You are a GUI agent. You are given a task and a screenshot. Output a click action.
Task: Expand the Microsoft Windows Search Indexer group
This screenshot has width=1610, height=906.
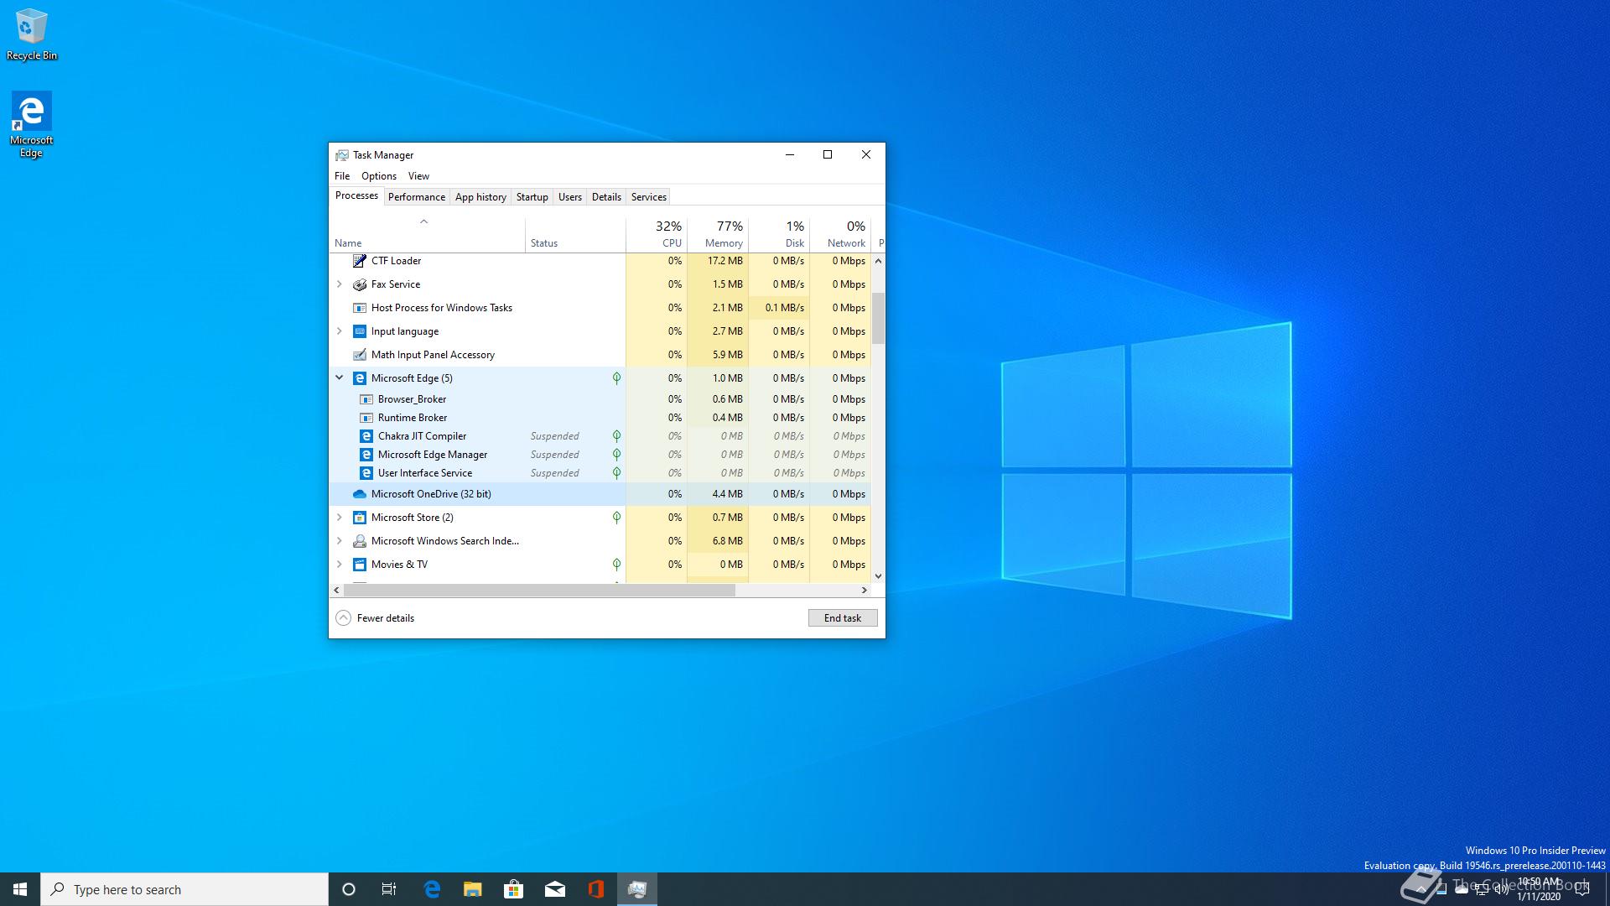[x=340, y=541]
